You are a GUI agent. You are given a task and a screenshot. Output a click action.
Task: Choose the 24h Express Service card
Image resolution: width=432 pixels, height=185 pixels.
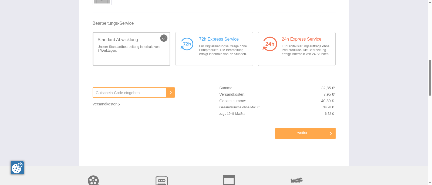[x=296, y=49]
